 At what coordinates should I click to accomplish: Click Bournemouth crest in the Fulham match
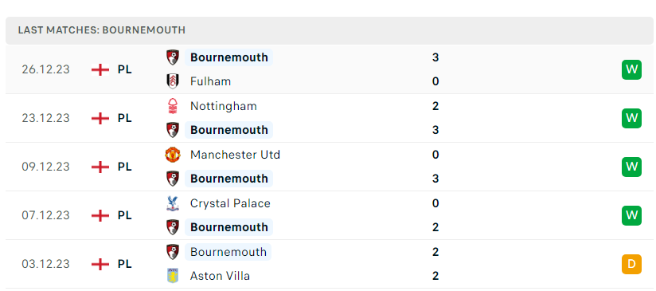173,57
